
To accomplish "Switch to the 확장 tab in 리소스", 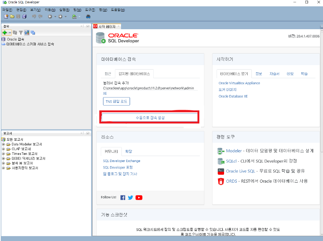I will click(129, 151).
